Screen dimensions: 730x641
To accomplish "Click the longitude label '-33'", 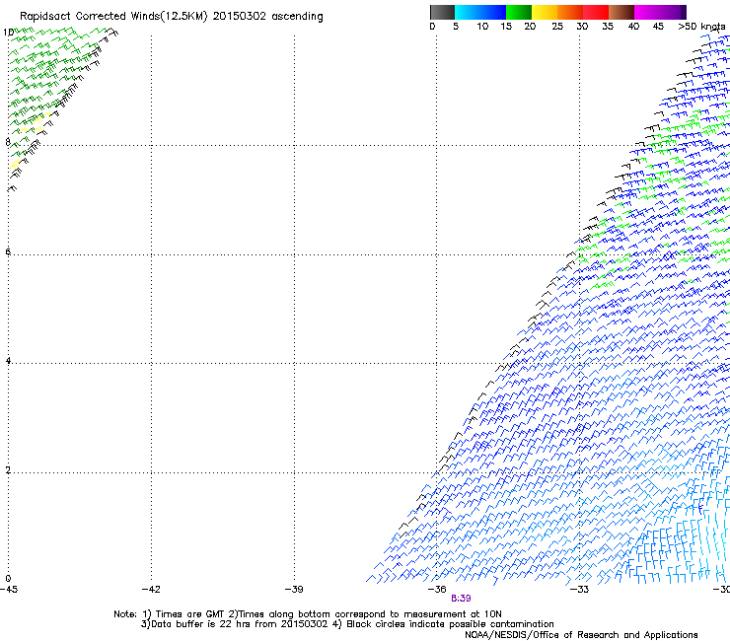I will (579, 589).
